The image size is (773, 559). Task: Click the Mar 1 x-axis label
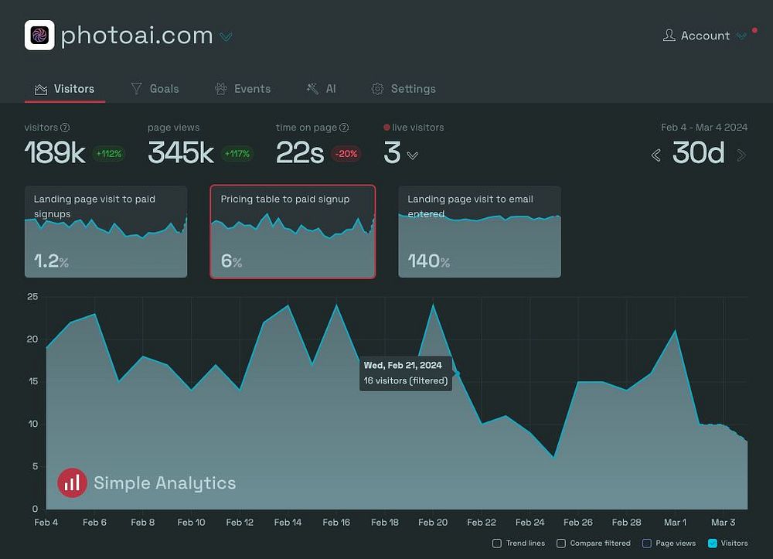675,523
